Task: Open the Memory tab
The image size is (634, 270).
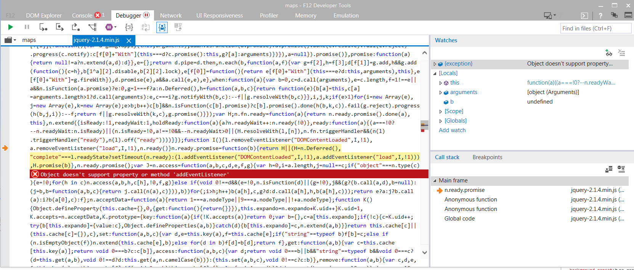Action: [x=306, y=16]
